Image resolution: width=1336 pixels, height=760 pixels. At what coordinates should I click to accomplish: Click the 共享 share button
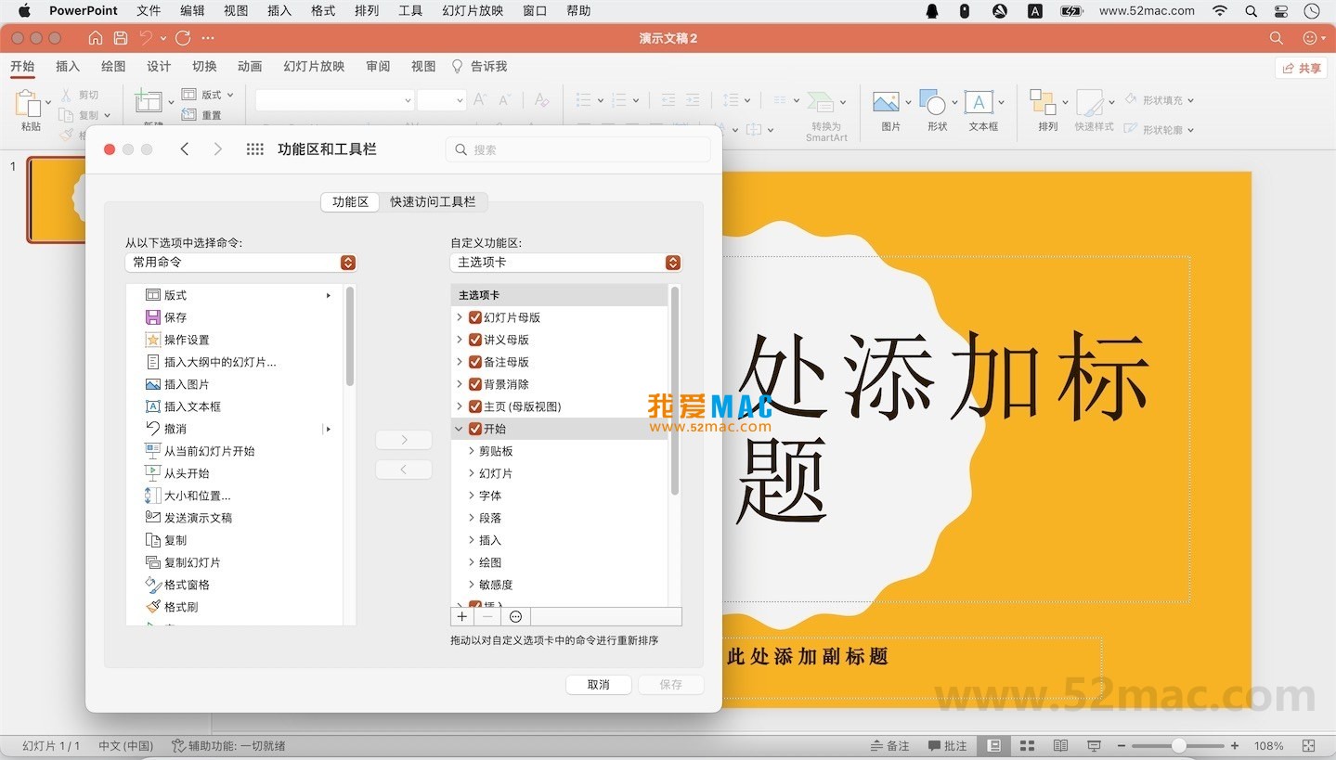point(1302,68)
